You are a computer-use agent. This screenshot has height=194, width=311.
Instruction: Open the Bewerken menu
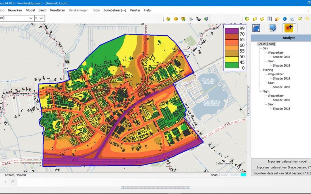[15, 10]
